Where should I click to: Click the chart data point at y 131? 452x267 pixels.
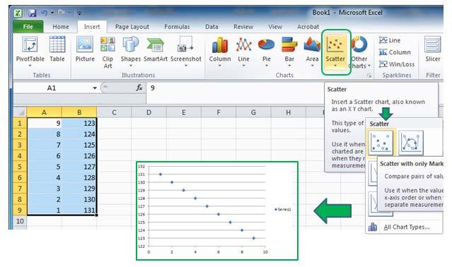point(161,174)
